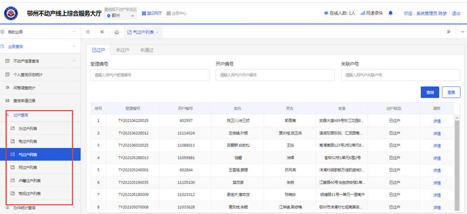This screenshot has height=214, width=467.
Task: Select 气过户列表 in the sidebar
Action: pos(40,155)
